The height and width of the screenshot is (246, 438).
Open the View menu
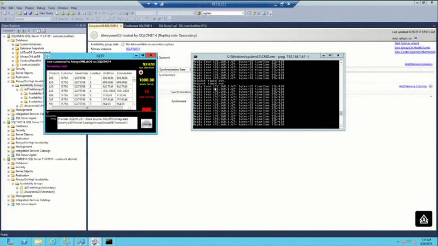19,8
